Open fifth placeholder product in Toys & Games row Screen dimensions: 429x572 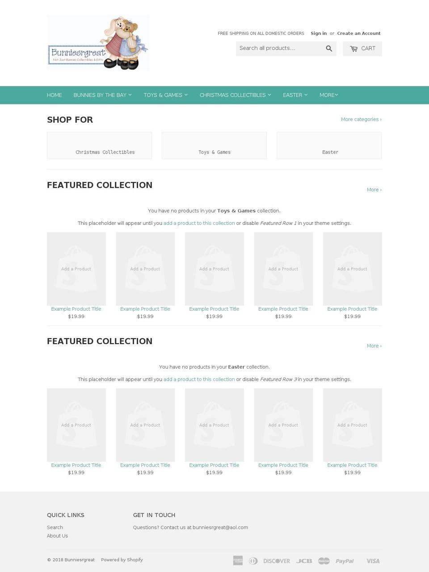353,269
